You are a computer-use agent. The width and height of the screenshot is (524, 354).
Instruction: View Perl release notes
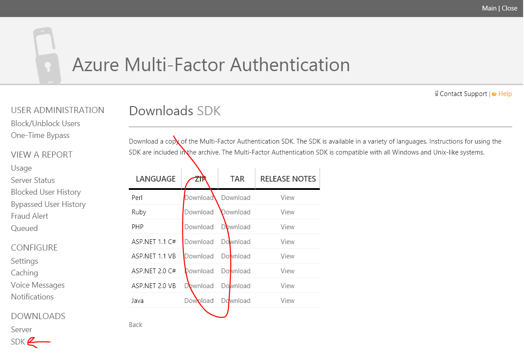[x=287, y=198]
